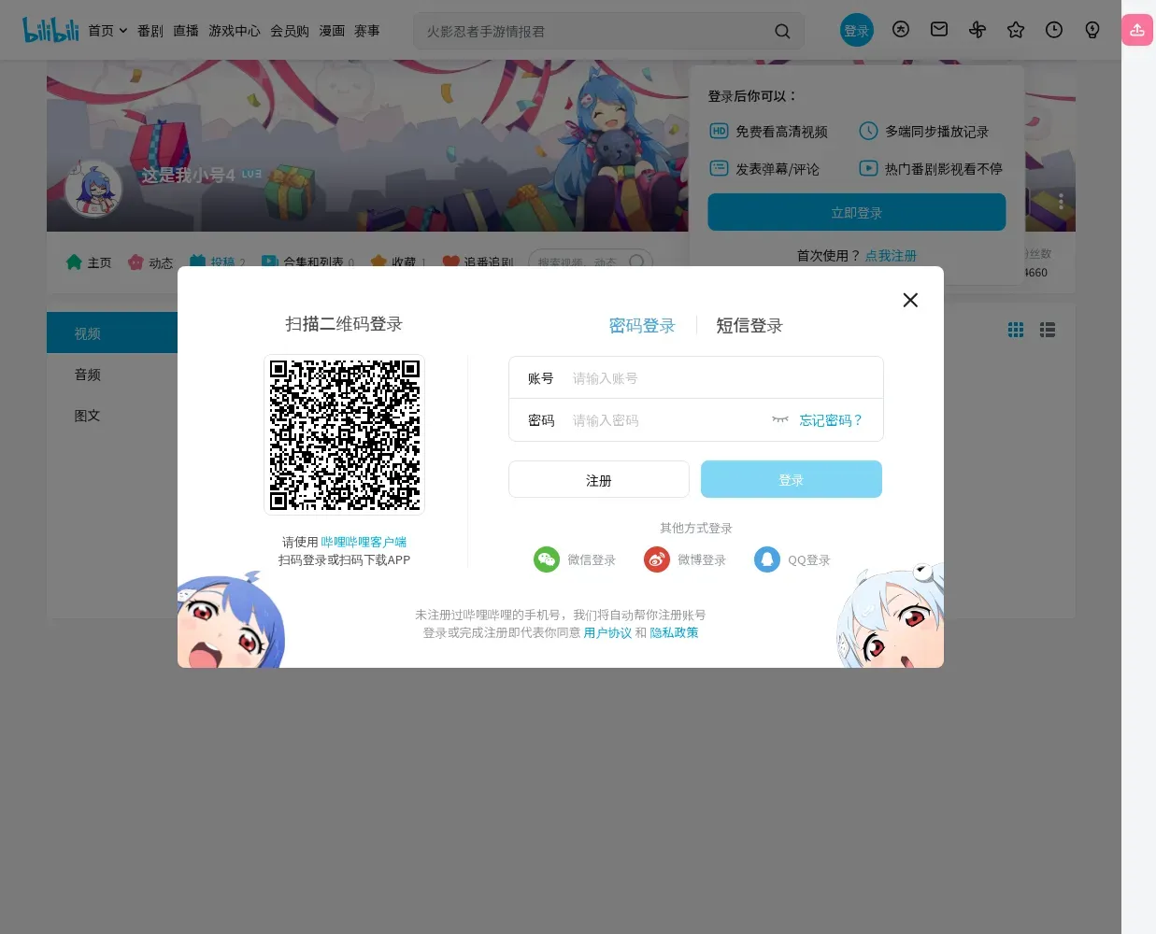The image size is (1156, 934).
Task: Click the 热门番剧影视看不停 play icon
Action: click(868, 168)
